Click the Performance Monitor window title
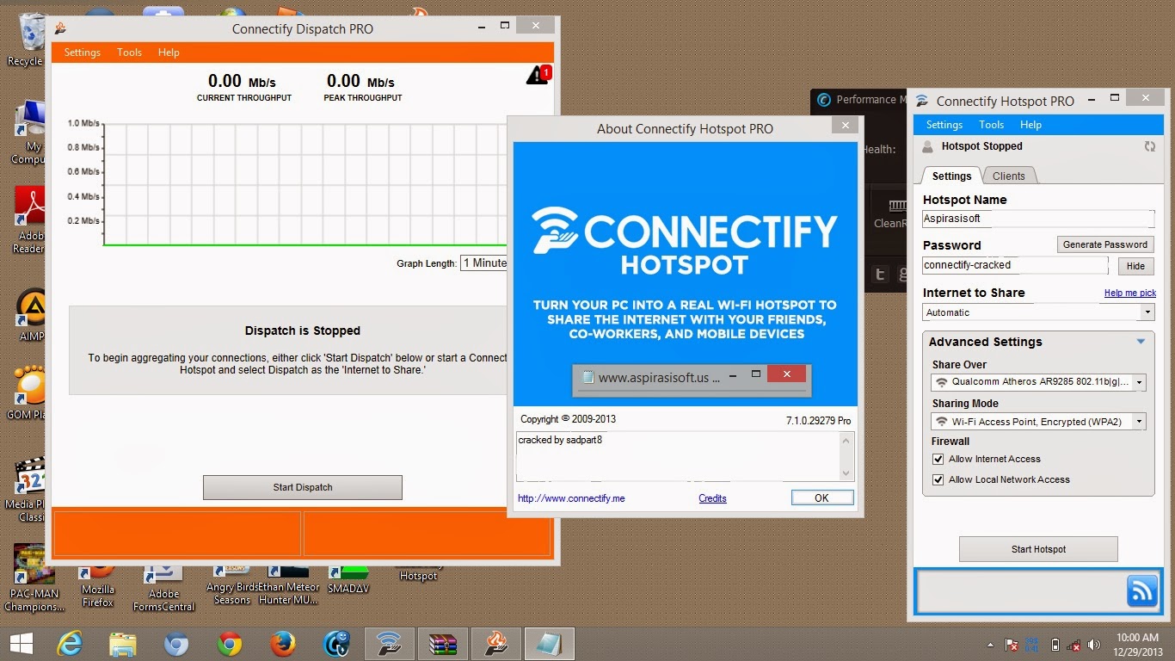The height and width of the screenshot is (661, 1175). (871, 100)
